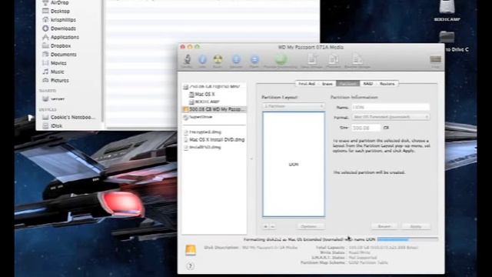The height and width of the screenshot is (277, 492).
Task: Click the Apply button
Action: (x=416, y=226)
